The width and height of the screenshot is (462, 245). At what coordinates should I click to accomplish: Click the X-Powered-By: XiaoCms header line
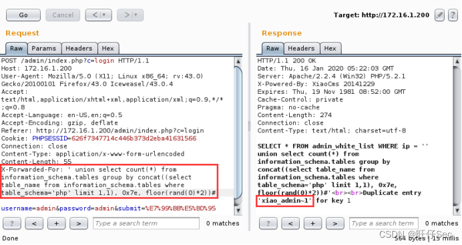coord(316,84)
